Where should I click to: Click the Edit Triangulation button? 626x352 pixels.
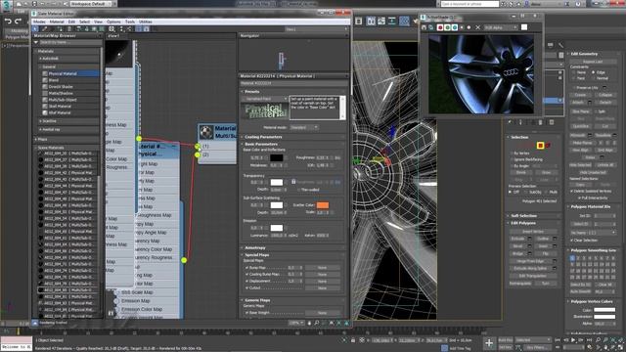pos(533,276)
